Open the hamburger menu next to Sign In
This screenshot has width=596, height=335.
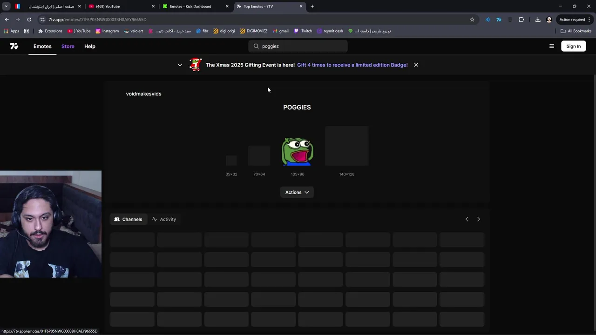pos(552,46)
